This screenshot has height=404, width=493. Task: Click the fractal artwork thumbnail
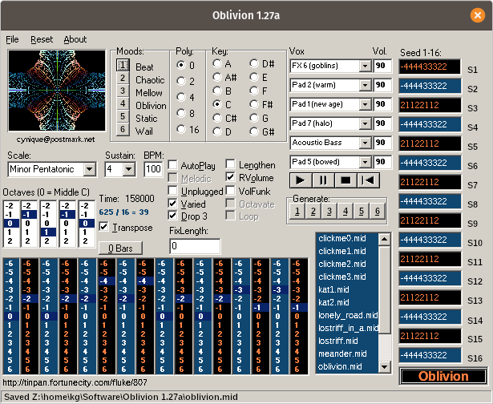57,91
